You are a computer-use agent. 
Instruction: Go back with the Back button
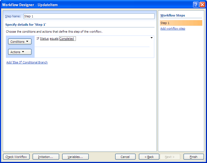tap(149, 157)
